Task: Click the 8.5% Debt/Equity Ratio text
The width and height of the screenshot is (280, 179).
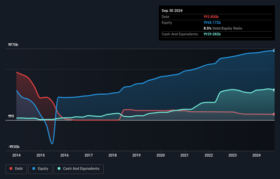Action: pyautogui.click(x=223, y=28)
